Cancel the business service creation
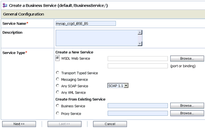Screen dimensions: 205x128 [110, 124]
